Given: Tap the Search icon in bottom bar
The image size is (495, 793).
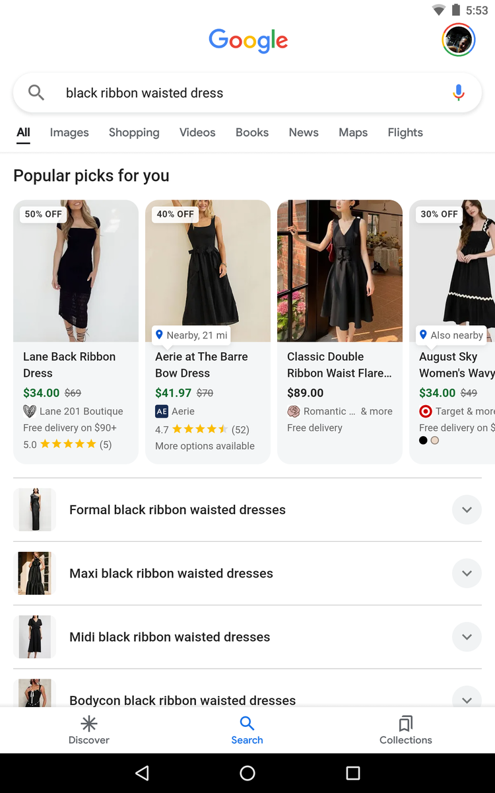Looking at the screenshot, I should click(247, 724).
